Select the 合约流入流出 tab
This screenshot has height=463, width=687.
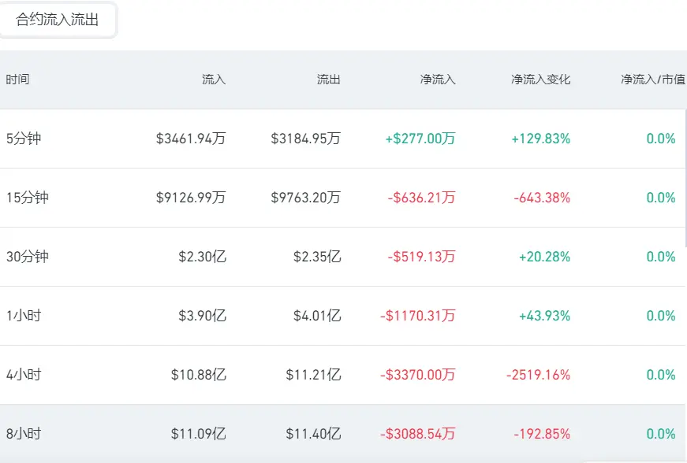[58, 20]
